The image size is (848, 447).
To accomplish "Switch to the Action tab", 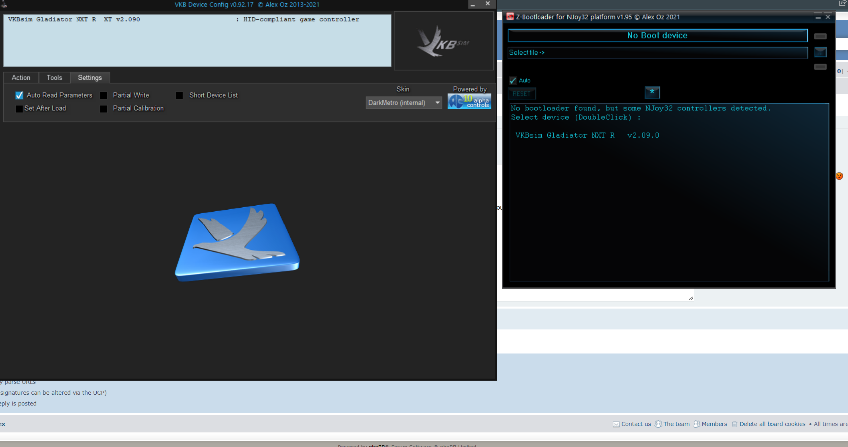I will 21,78.
